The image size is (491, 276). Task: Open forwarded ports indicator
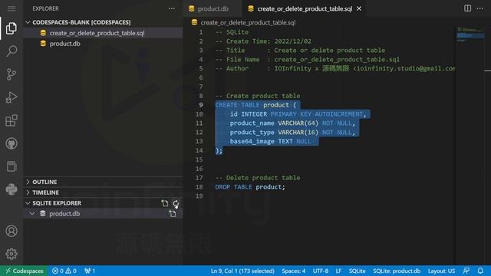point(90,271)
